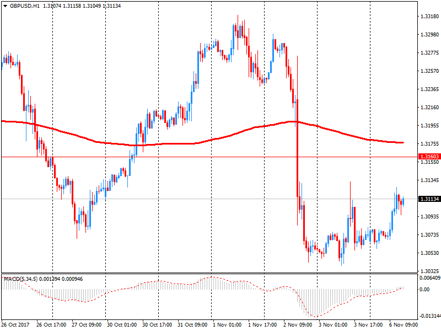Click the 6 Nov 09:00 time label
Image resolution: width=441 pixels, height=331 pixels.
point(404,325)
